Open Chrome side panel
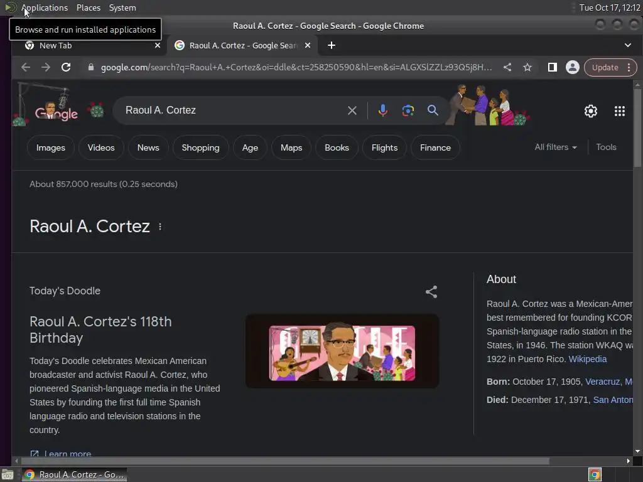643x482 pixels. pos(553,67)
